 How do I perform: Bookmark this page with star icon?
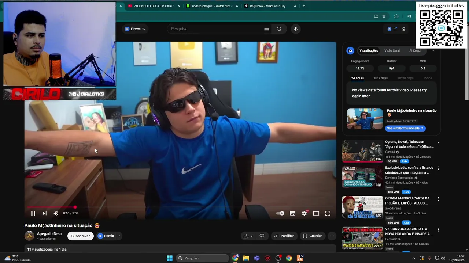384,16
